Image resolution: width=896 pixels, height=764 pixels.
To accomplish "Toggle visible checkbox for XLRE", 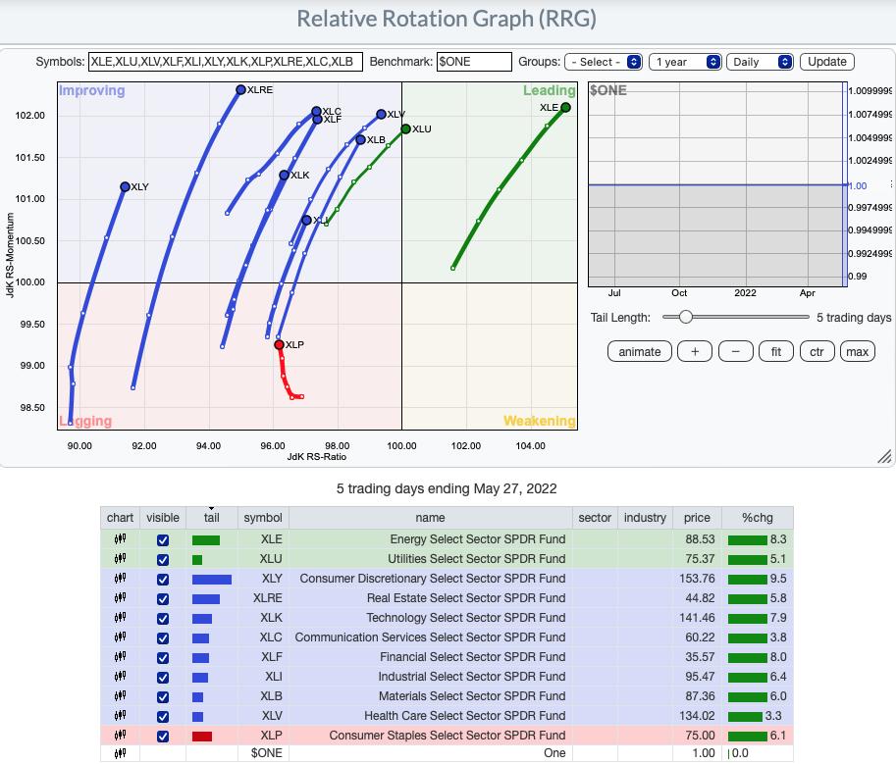I will [x=163, y=598].
